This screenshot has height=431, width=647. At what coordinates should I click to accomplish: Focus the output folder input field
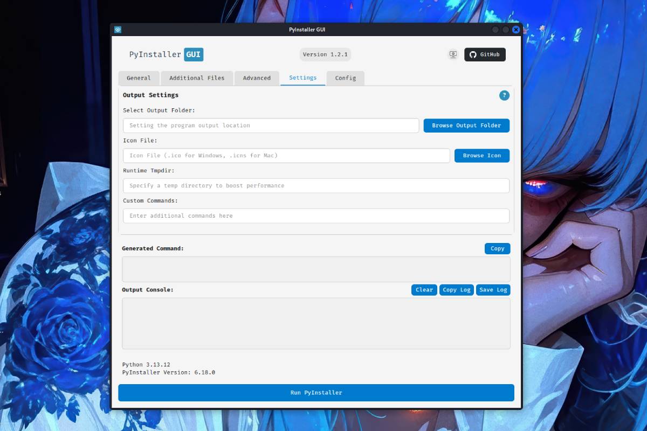point(271,126)
